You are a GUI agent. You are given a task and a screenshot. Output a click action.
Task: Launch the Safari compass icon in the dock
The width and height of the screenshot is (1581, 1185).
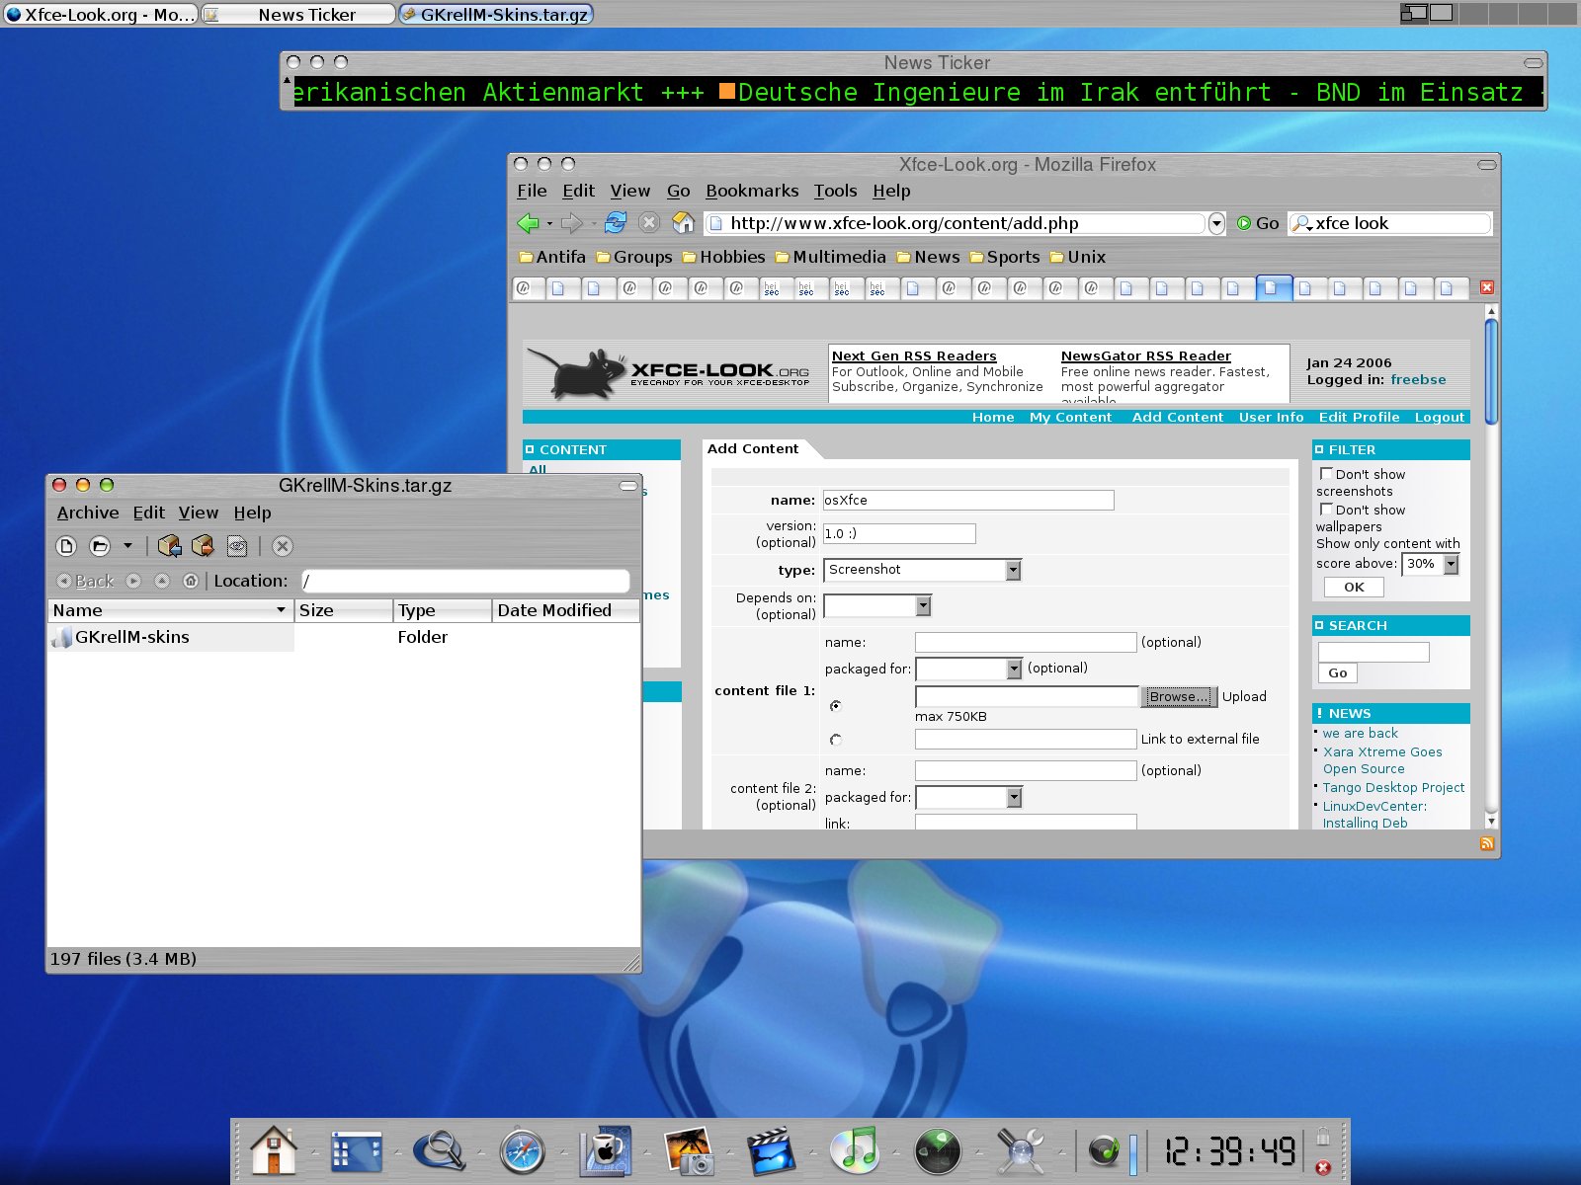(523, 1150)
